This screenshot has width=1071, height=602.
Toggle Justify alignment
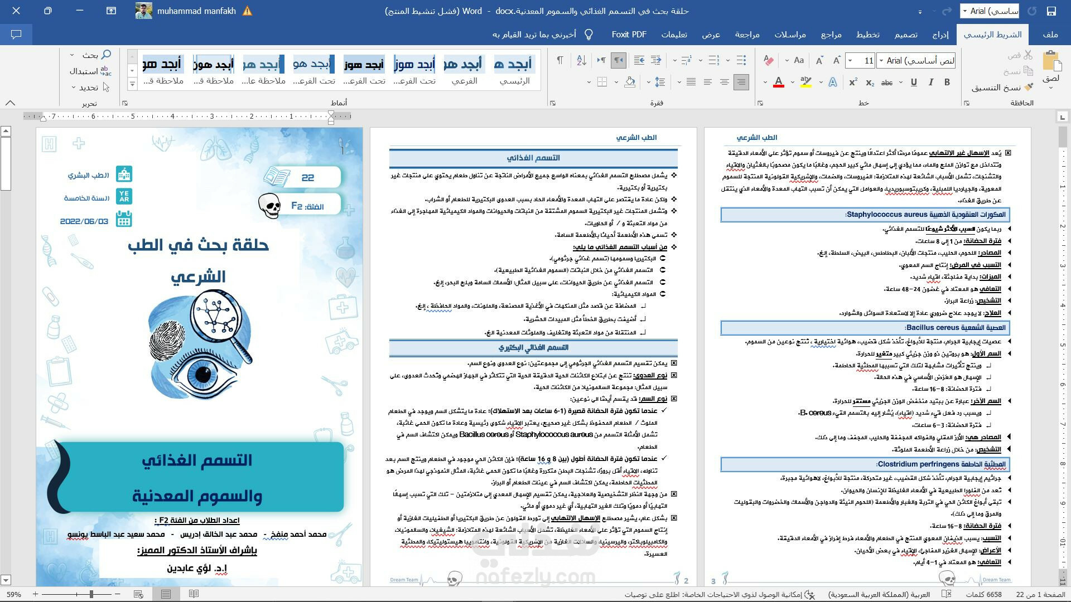tap(691, 82)
